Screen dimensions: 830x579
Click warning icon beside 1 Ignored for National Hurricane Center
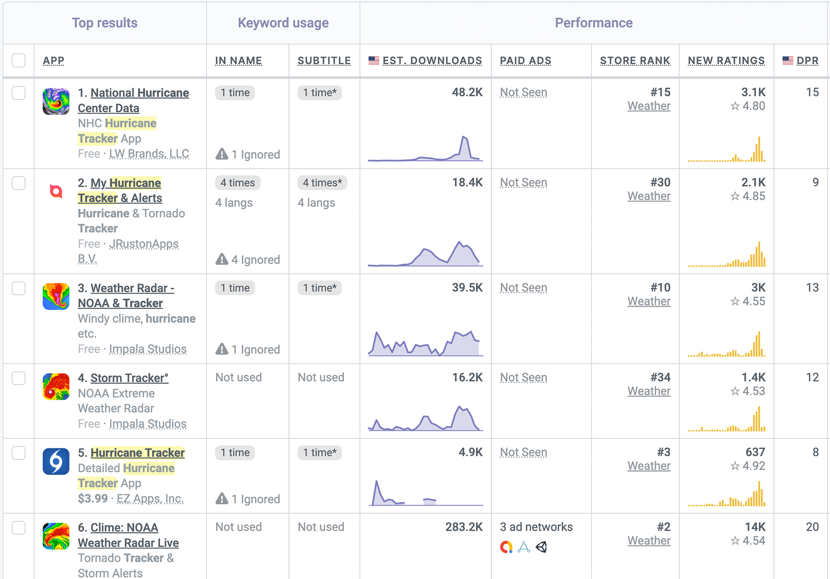(x=221, y=154)
